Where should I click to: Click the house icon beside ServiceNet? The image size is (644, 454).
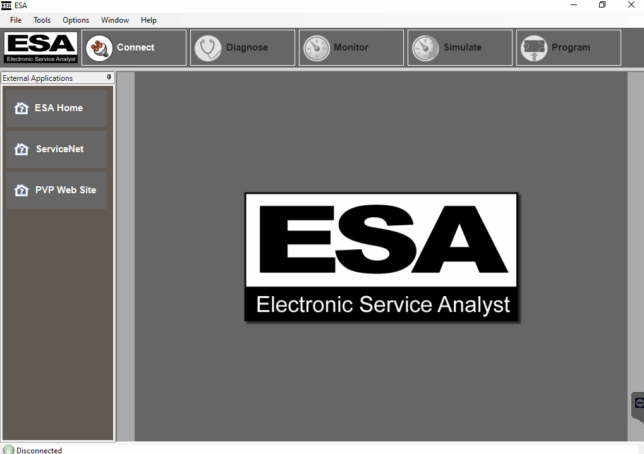(21, 149)
